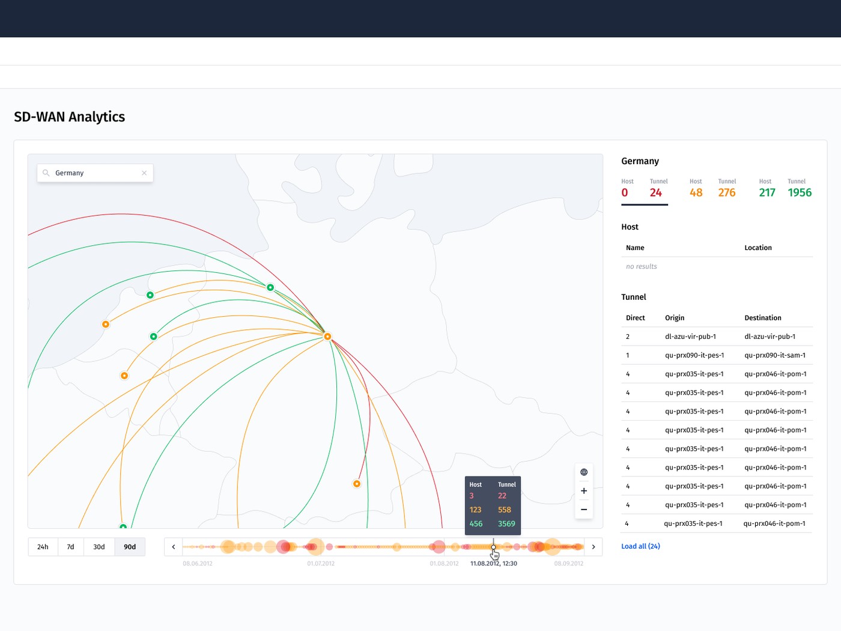
Task: Click the orange node at bottom of map
Action: tap(357, 484)
